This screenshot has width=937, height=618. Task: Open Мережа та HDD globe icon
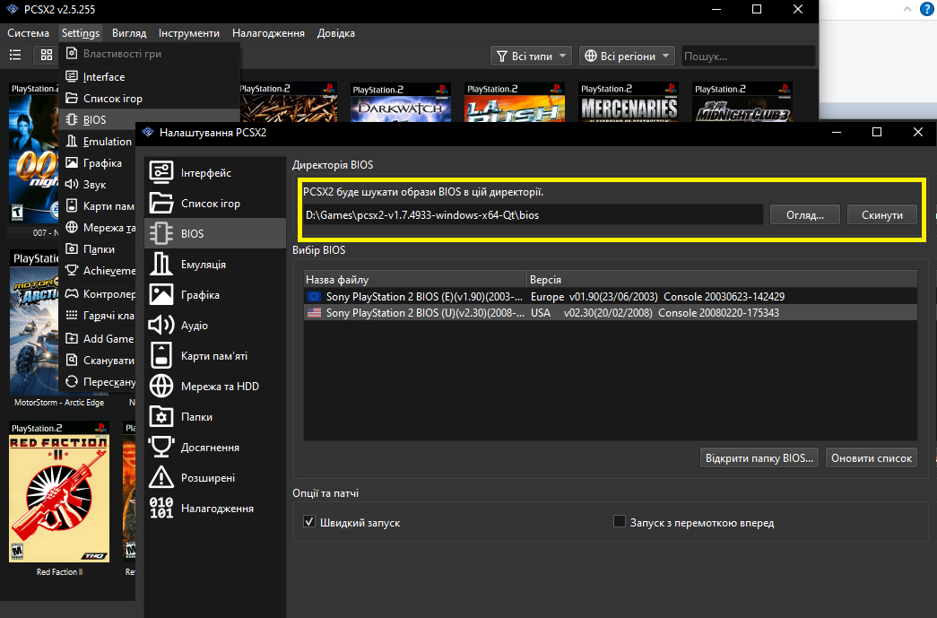(161, 387)
